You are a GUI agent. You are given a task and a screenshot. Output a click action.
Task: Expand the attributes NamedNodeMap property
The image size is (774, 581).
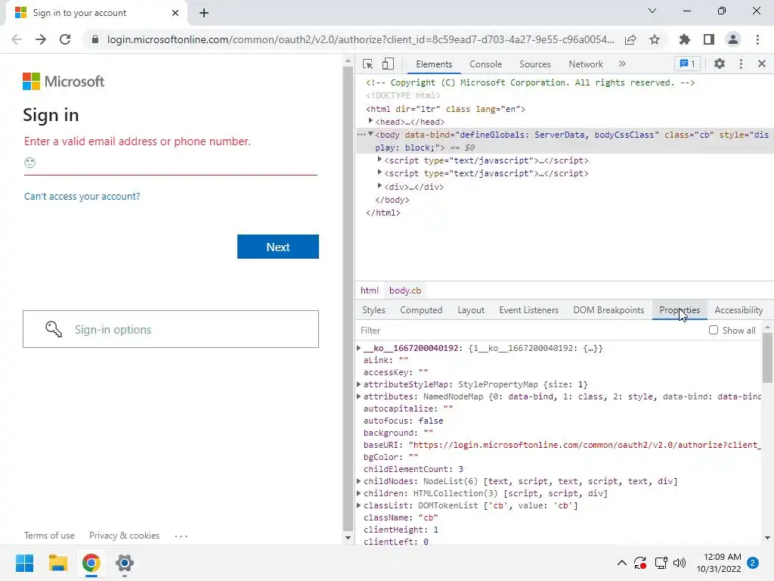[x=359, y=396]
